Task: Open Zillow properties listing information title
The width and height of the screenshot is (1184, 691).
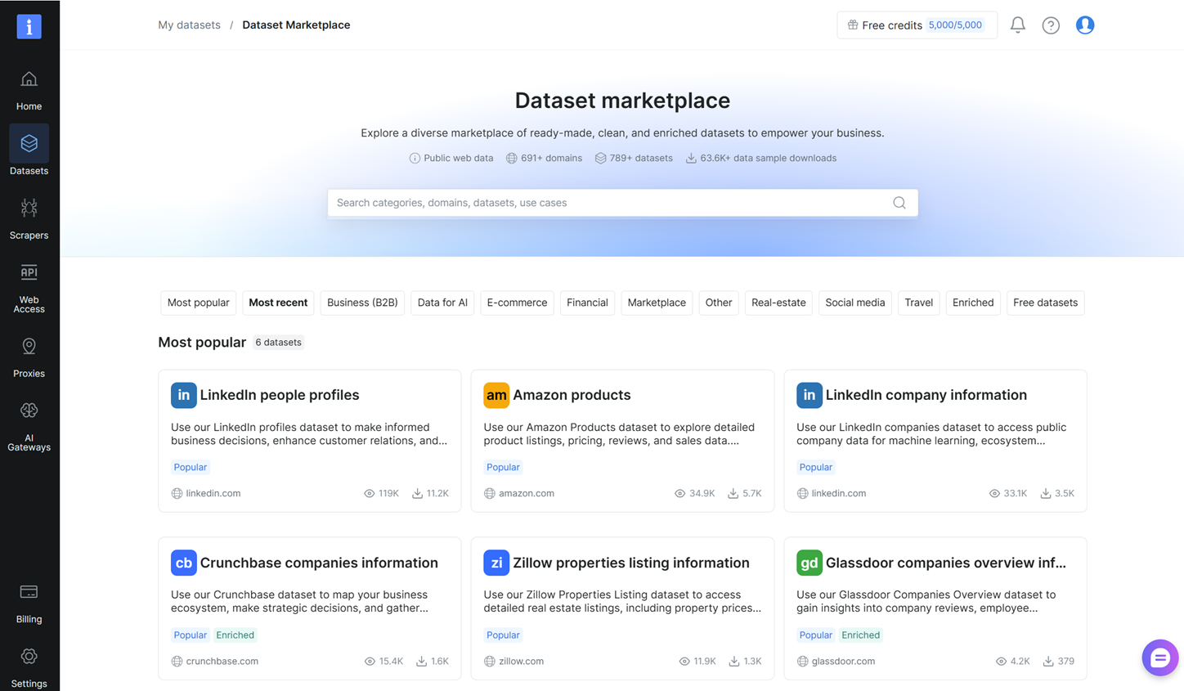Action: click(x=631, y=563)
